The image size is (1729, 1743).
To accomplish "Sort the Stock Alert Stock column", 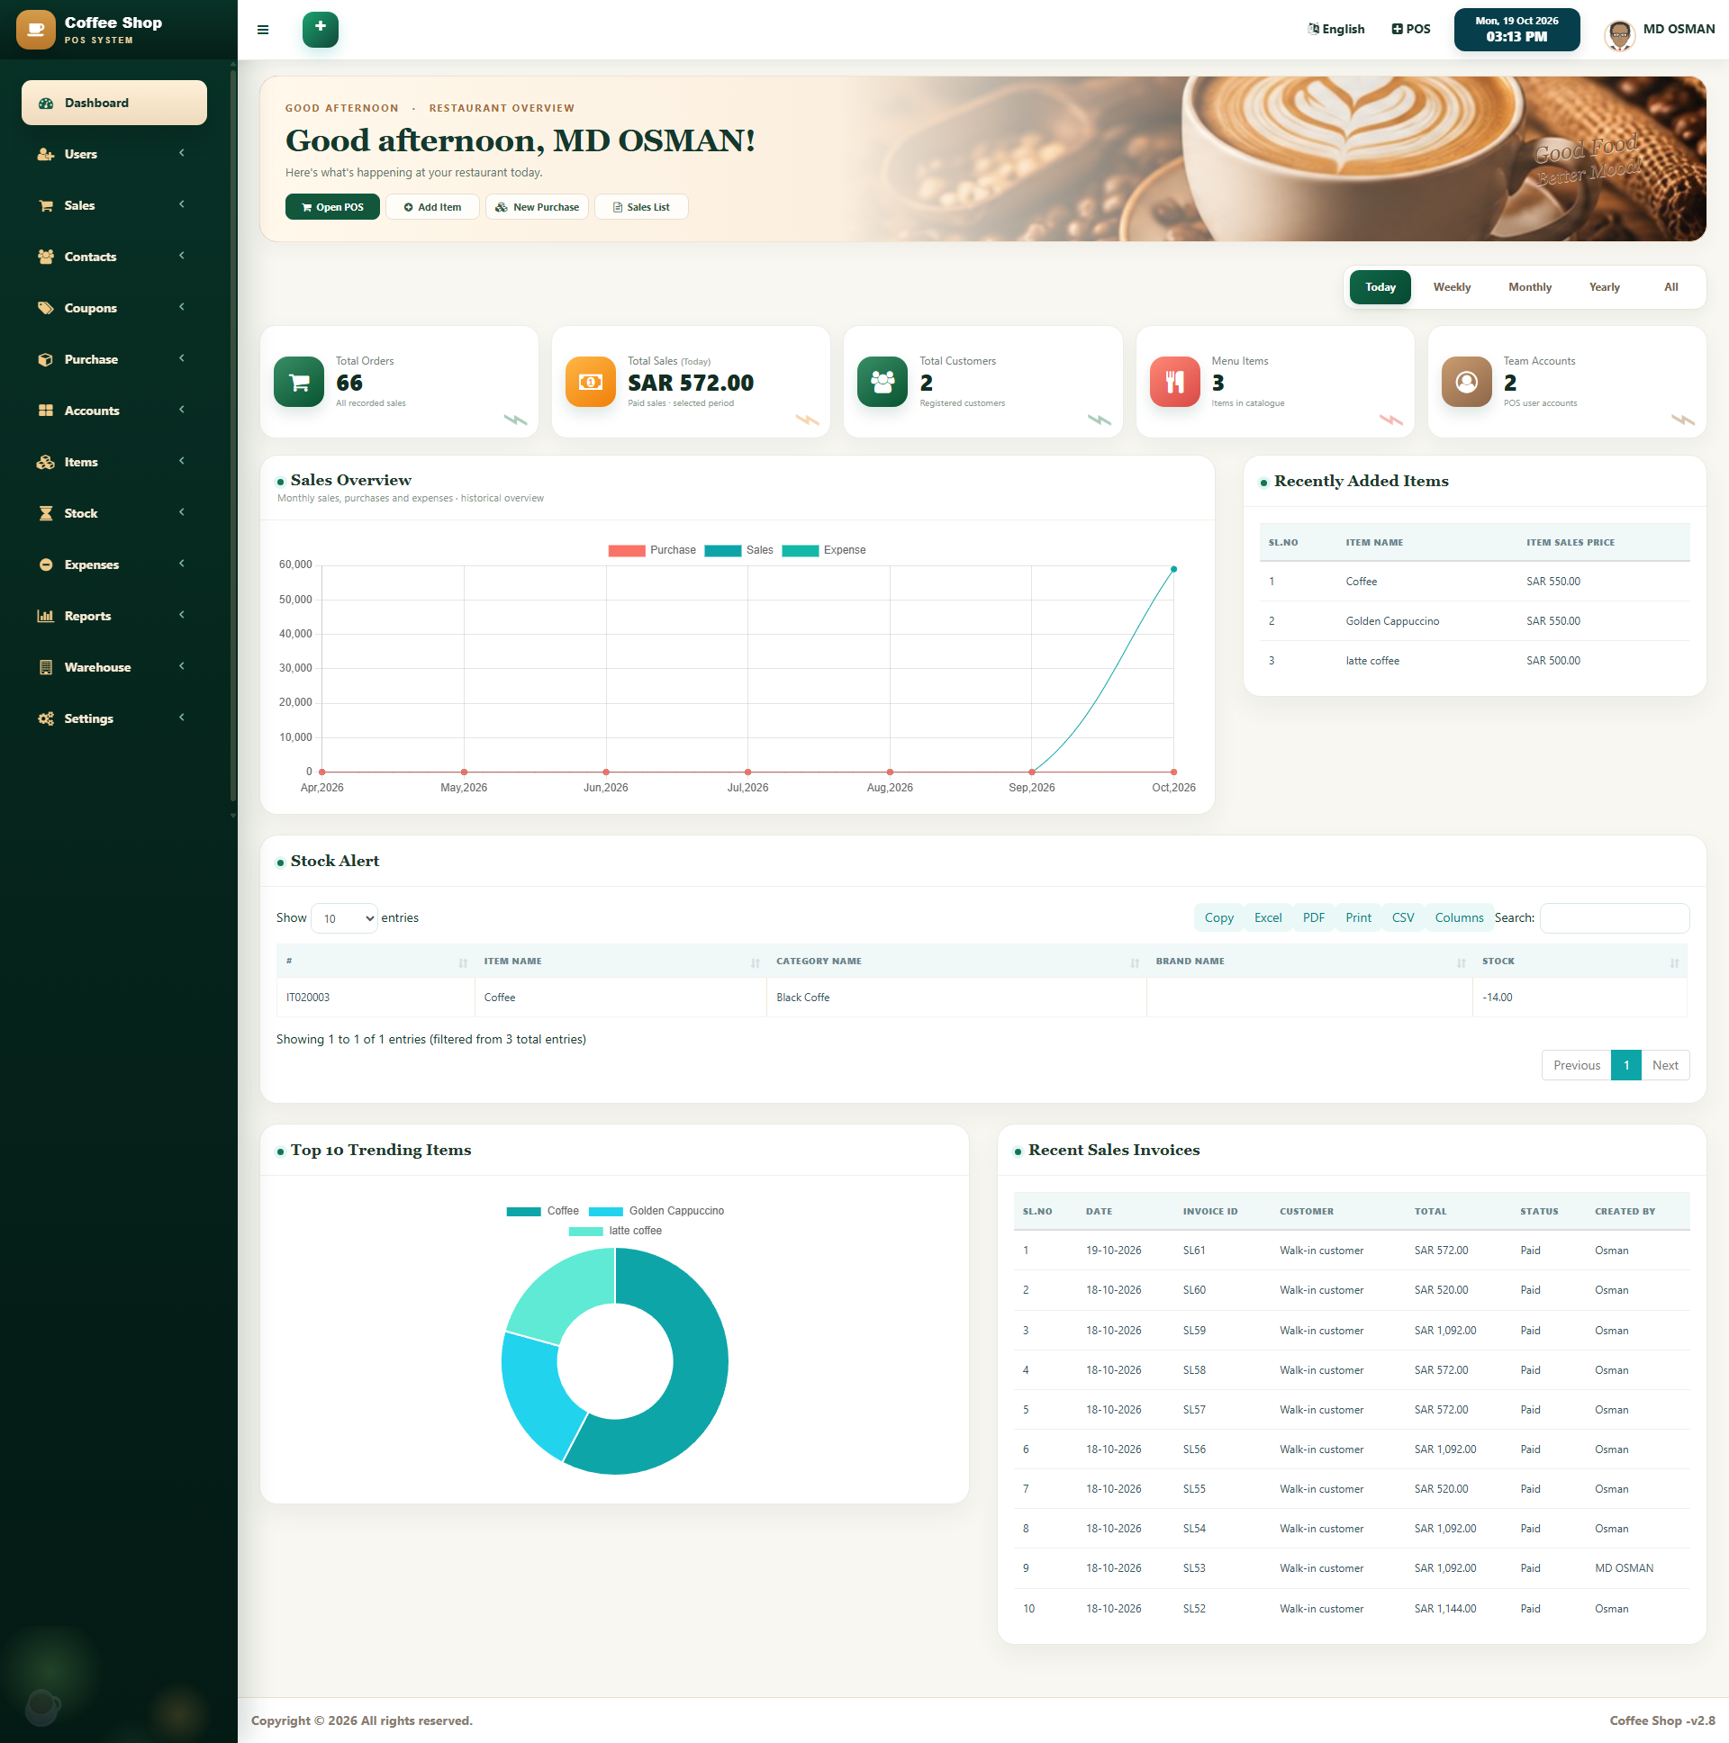I will [1580, 962].
